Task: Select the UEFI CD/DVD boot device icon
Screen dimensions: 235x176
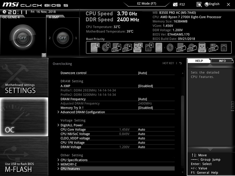Action: pos(106,48)
